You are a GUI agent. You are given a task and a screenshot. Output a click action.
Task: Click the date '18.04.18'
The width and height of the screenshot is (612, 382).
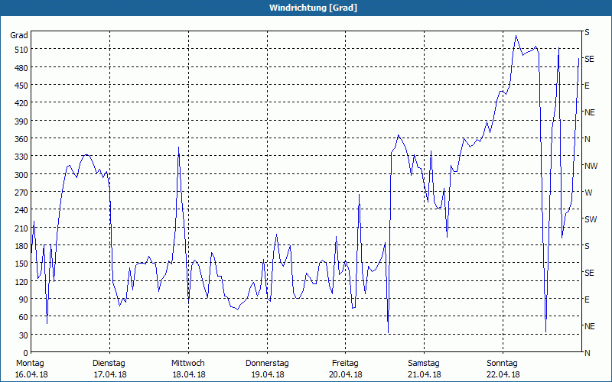[189, 374]
